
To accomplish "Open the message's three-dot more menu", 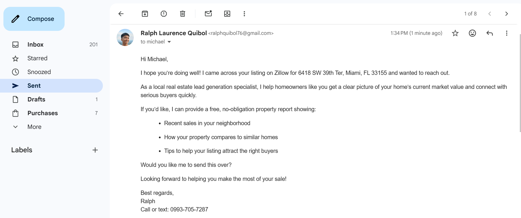I will pyautogui.click(x=507, y=33).
